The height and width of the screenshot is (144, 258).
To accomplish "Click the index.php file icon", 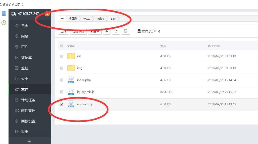I will tap(71, 80).
